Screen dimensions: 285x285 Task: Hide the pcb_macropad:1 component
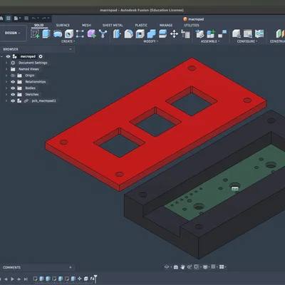[x=13, y=101]
